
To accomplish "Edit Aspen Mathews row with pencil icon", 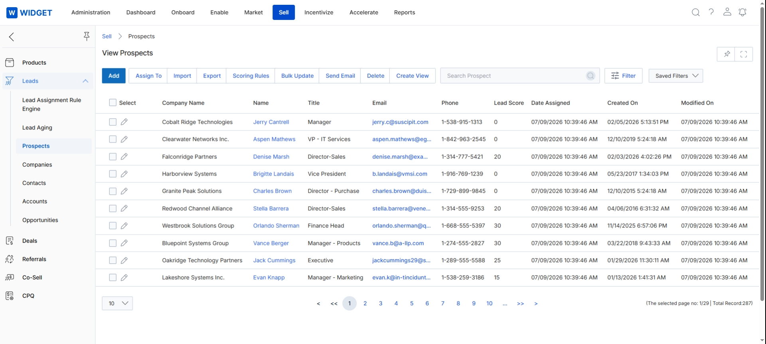I will [x=124, y=139].
